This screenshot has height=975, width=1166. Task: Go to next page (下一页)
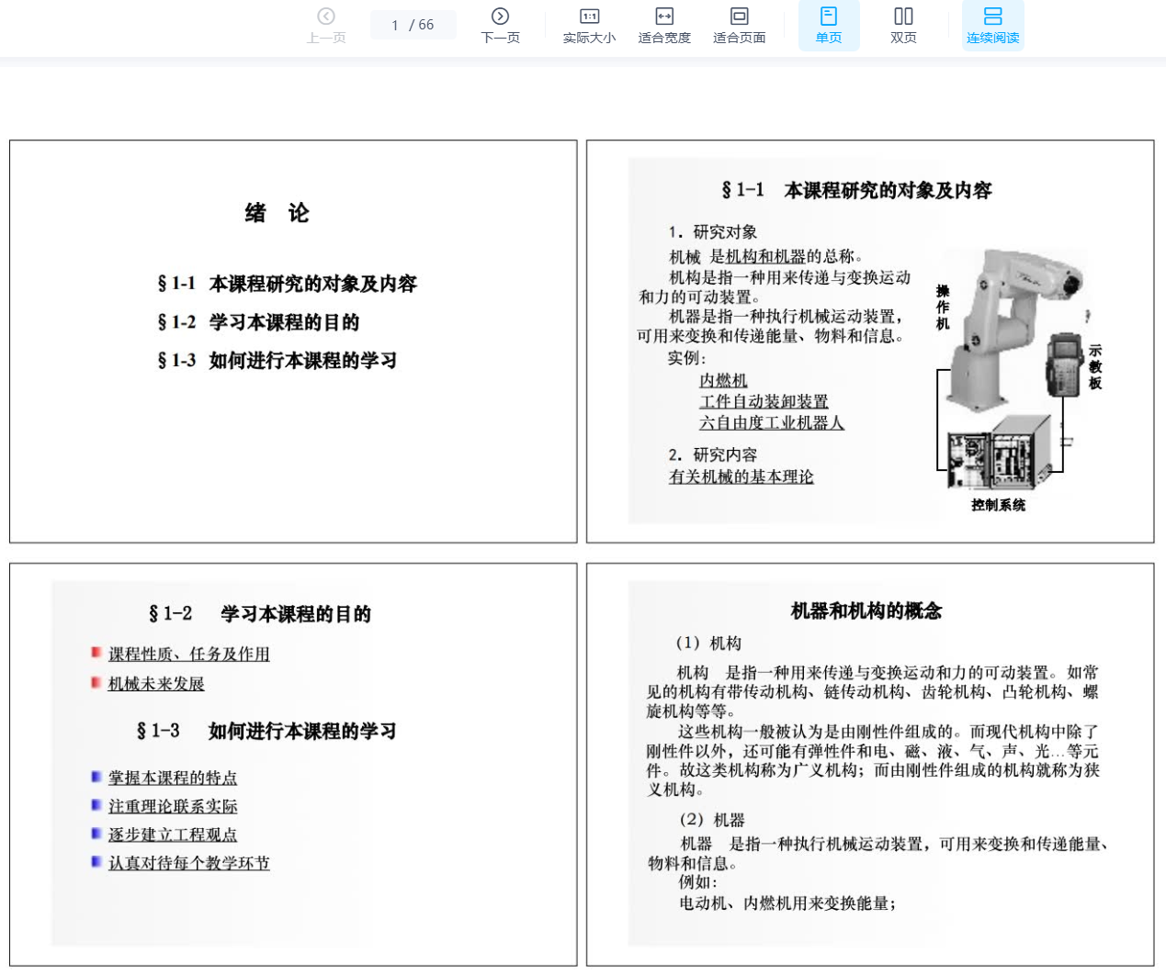[x=500, y=26]
